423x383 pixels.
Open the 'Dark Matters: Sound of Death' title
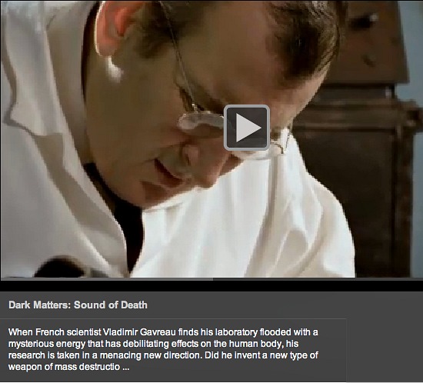point(78,305)
